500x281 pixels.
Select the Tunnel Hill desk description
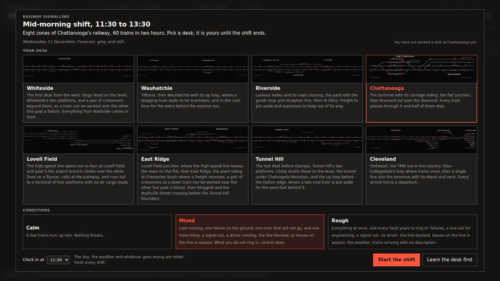(306, 177)
